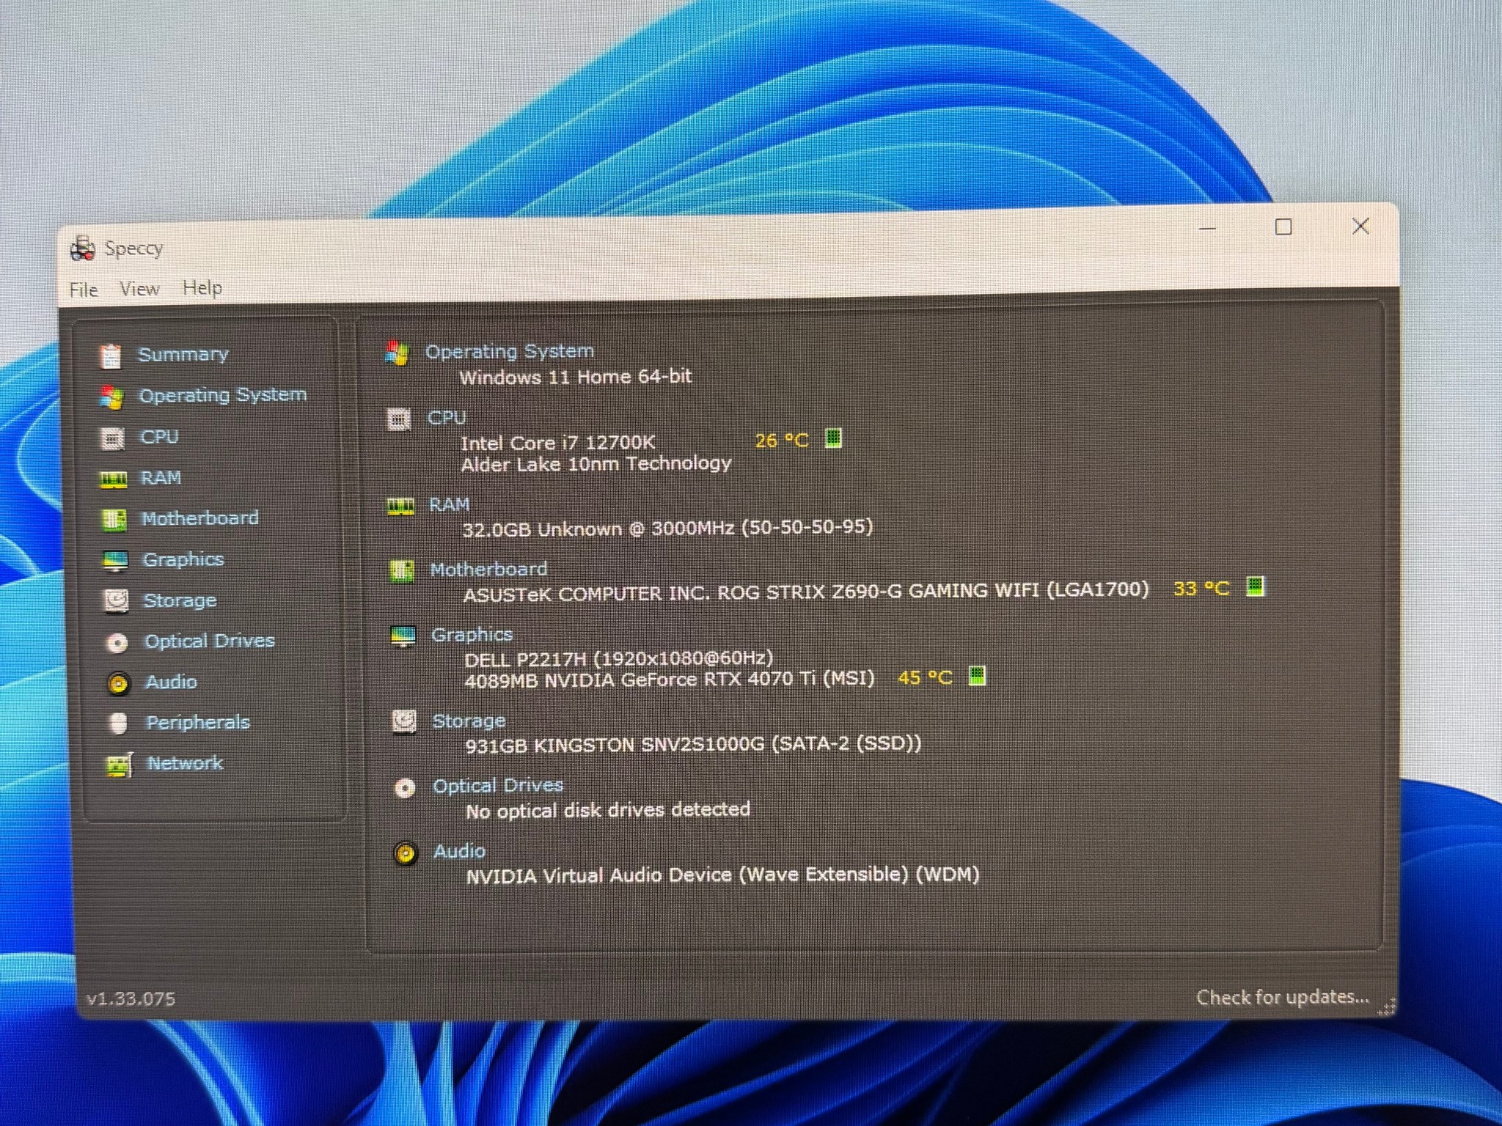This screenshot has height=1126, width=1502.
Task: Open the Network sidebar label
Action: click(x=185, y=763)
